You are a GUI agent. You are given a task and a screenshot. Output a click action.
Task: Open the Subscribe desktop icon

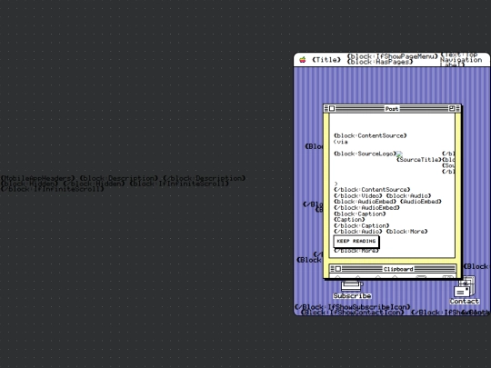coord(352,286)
